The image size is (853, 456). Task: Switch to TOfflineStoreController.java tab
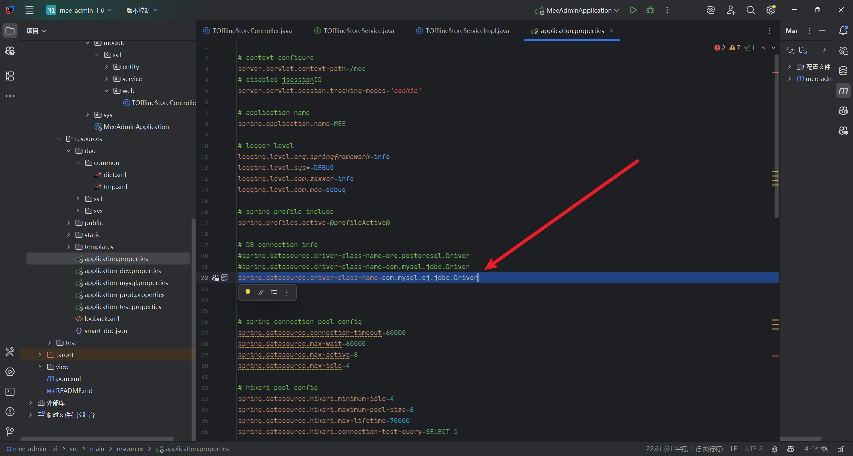click(248, 31)
